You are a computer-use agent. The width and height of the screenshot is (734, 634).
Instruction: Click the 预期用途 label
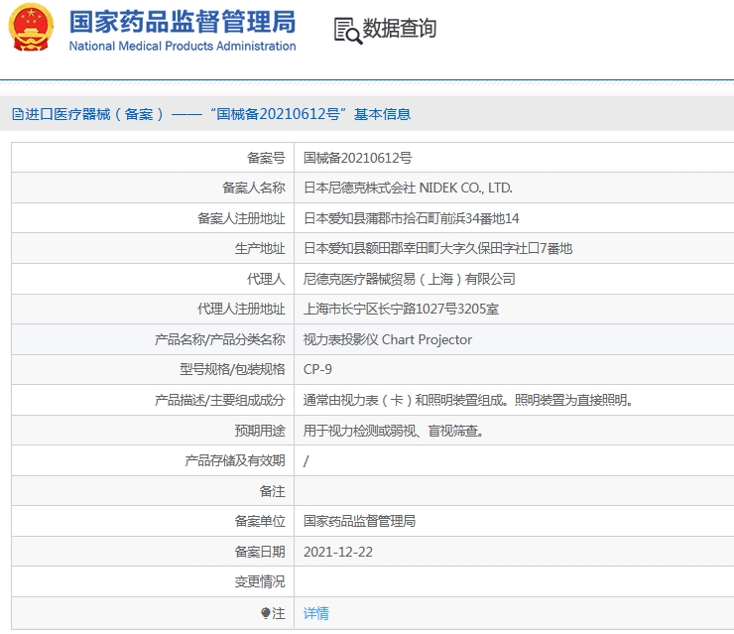coord(260,431)
